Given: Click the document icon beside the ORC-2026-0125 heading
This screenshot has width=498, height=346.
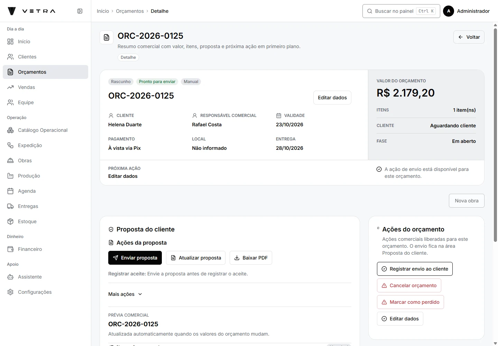Looking at the screenshot, I should tap(107, 37).
